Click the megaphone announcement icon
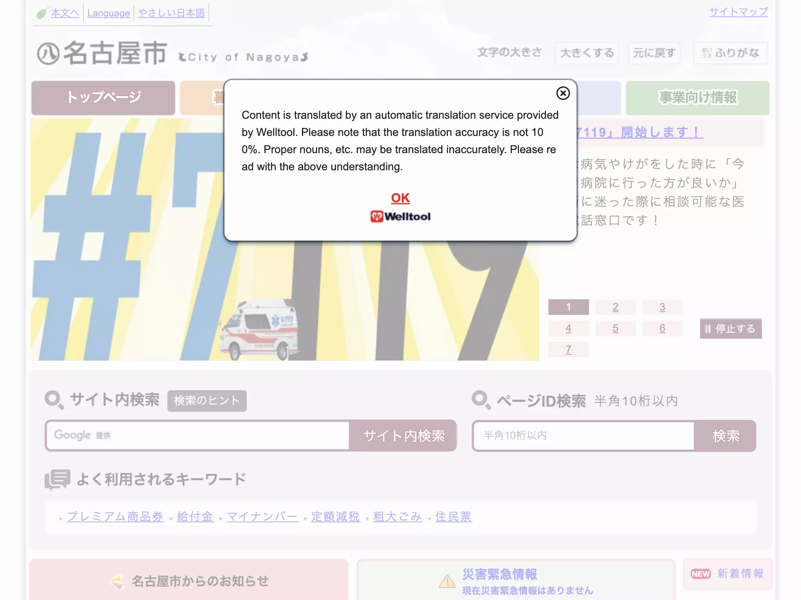 point(117,581)
